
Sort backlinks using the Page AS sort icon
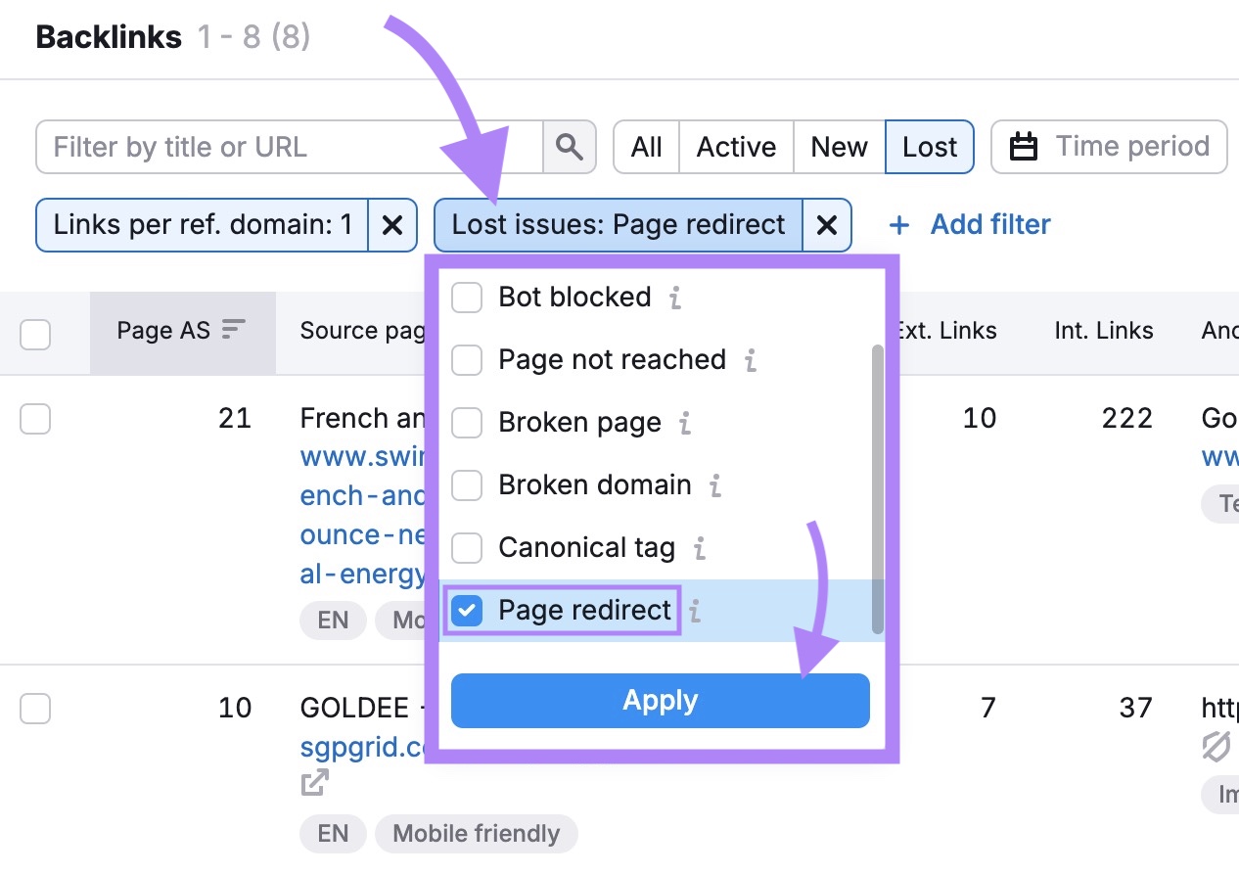[x=233, y=330]
